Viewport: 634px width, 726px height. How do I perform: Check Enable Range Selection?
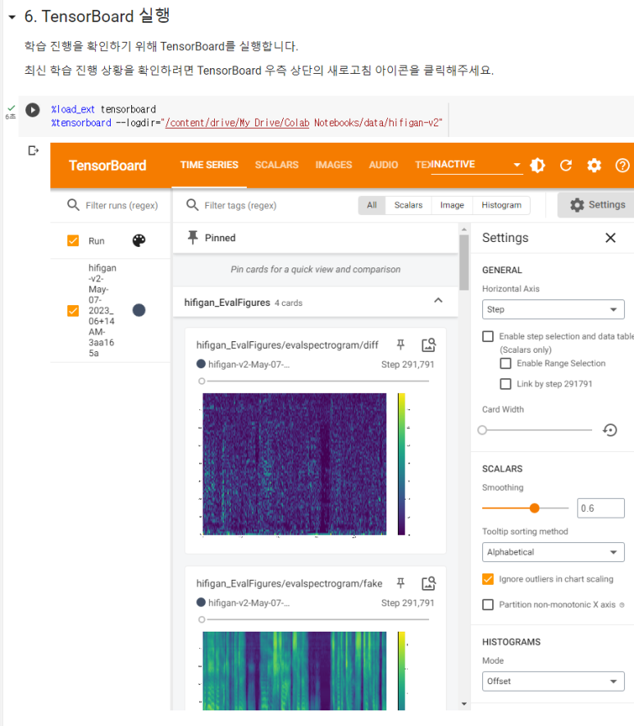[x=506, y=363]
